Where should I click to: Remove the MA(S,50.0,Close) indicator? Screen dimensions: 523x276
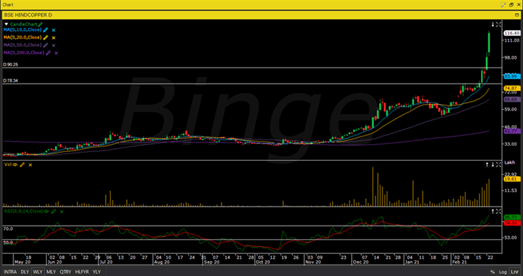[54, 45]
